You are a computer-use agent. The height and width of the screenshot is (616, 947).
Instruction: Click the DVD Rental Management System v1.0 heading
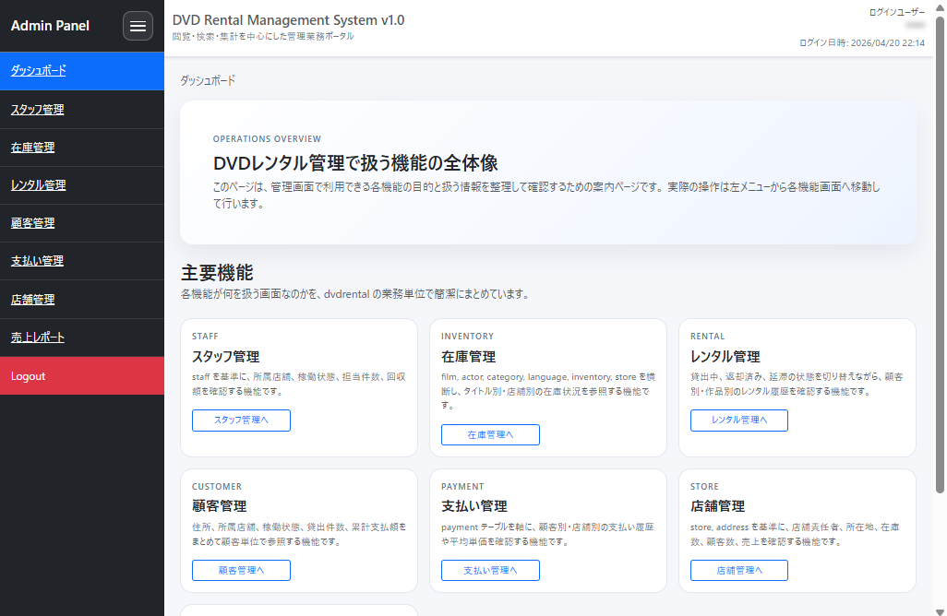pos(288,20)
